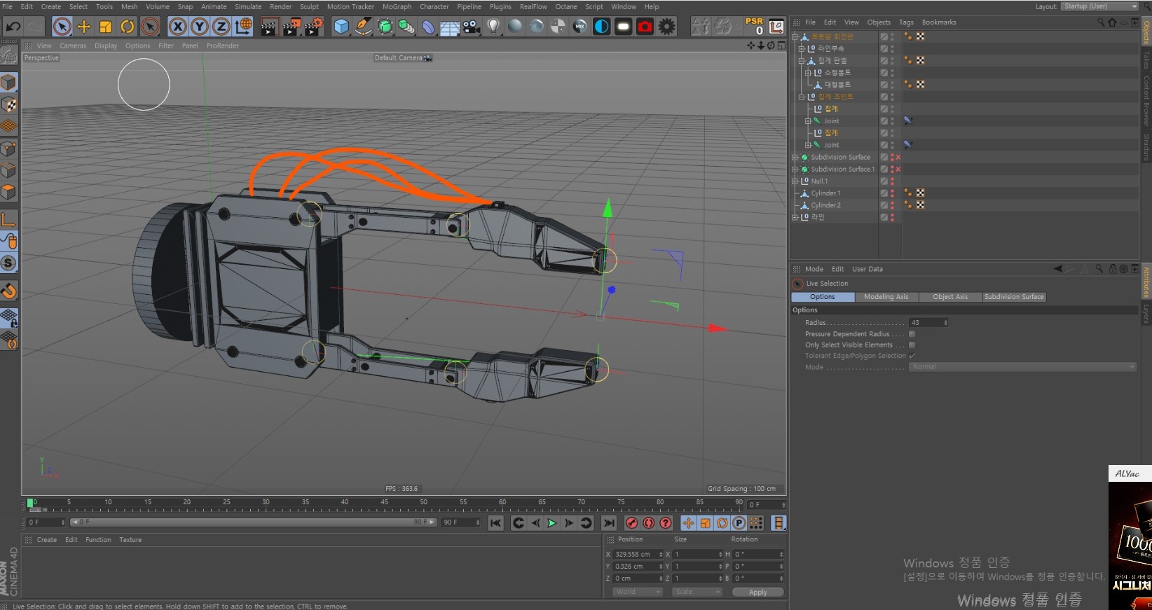Activate the Move tool

point(84,27)
